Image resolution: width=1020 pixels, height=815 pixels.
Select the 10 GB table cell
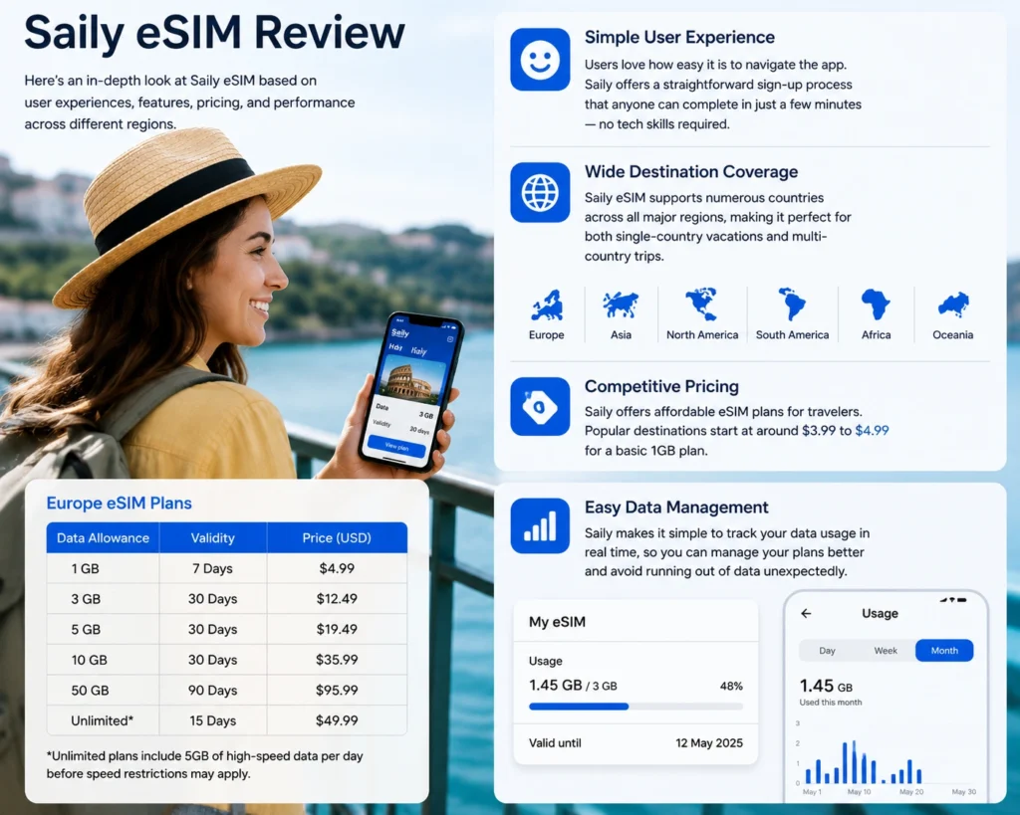103,660
